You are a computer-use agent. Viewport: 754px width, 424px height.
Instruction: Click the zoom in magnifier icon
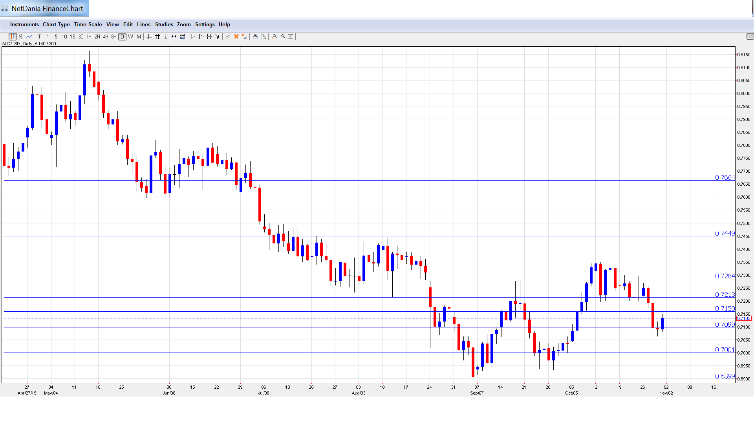[275, 37]
